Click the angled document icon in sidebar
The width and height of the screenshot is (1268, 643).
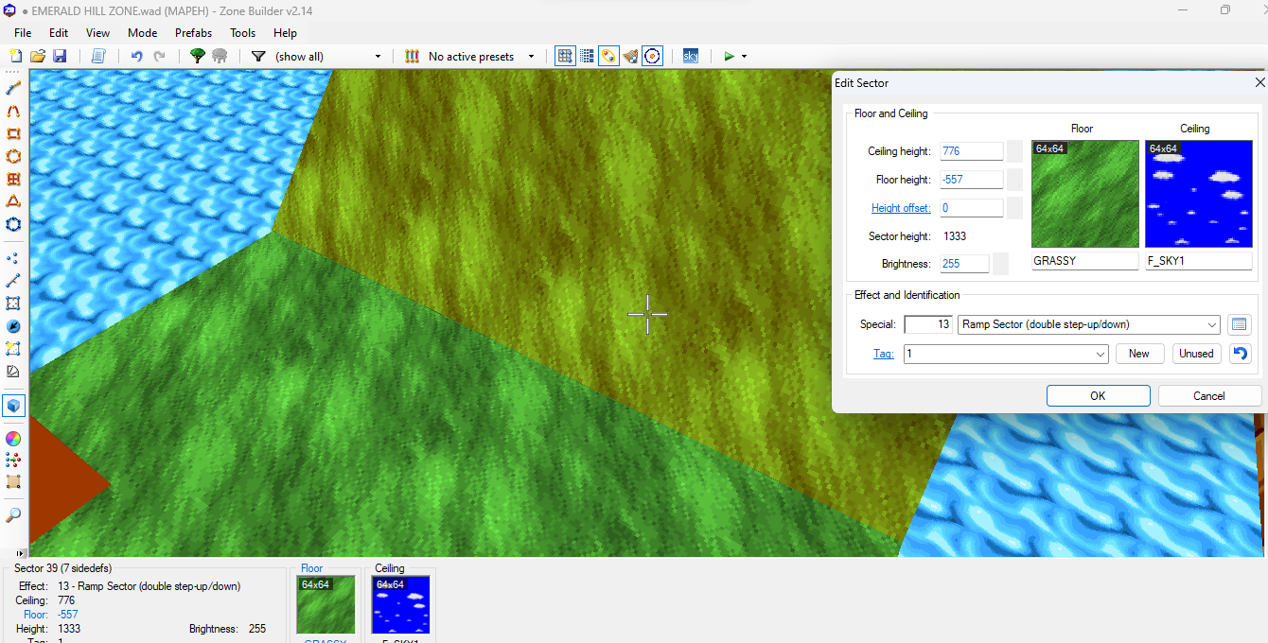click(x=13, y=372)
